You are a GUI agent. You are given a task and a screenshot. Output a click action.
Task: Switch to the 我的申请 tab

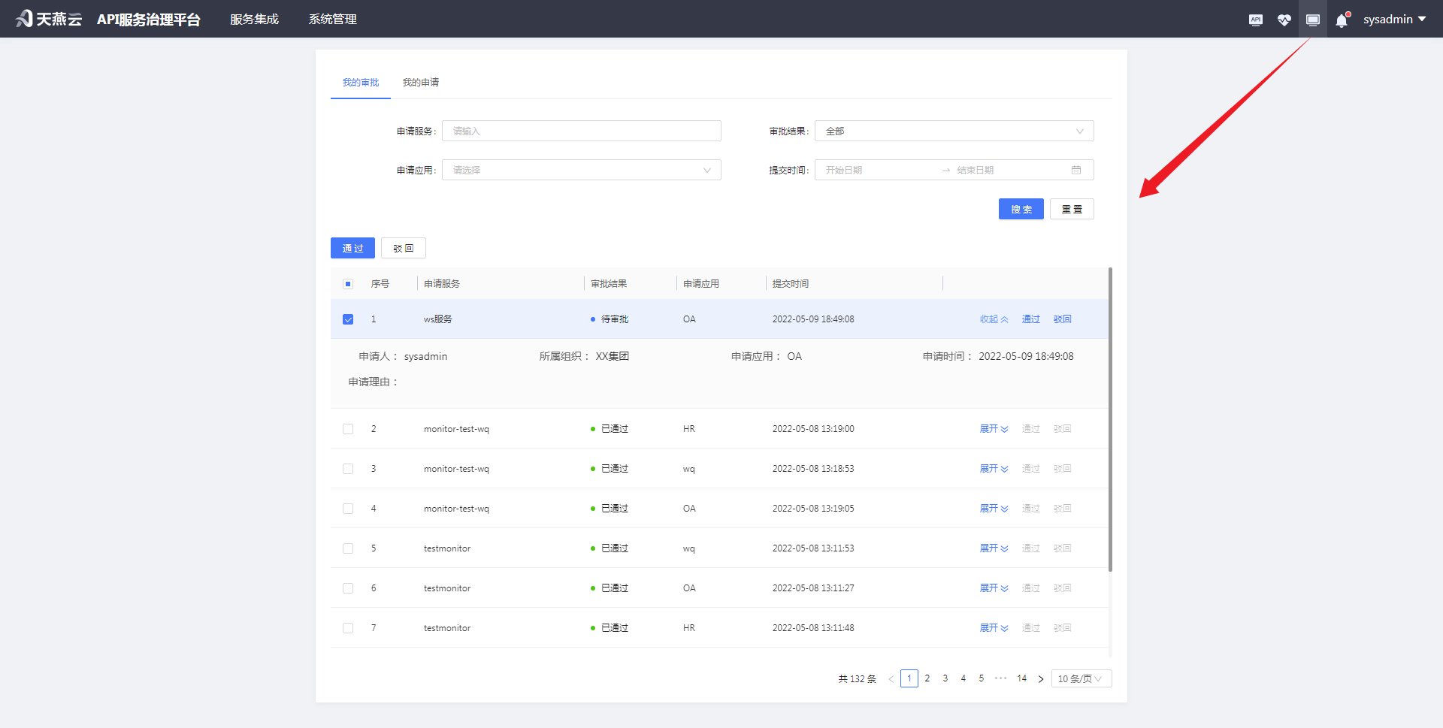[x=421, y=83]
